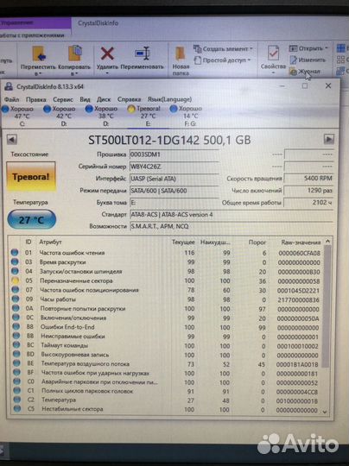Click the Атрибут column header
Viewport: 349px width, 466px height.
click(50, 242)
